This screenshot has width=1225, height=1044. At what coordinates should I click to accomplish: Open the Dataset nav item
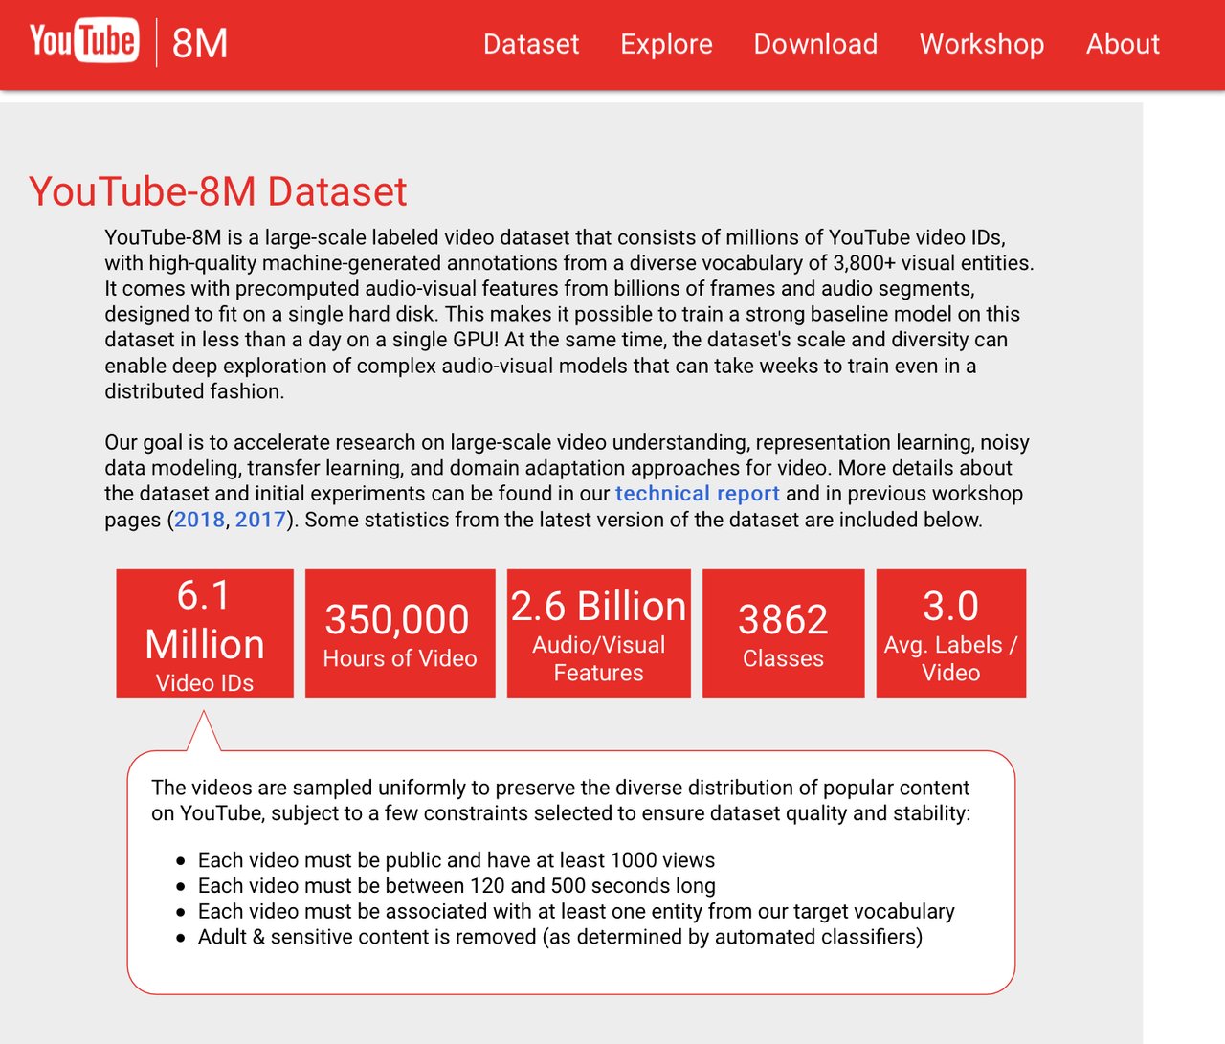pyautogui.click(x=531, y=44)
